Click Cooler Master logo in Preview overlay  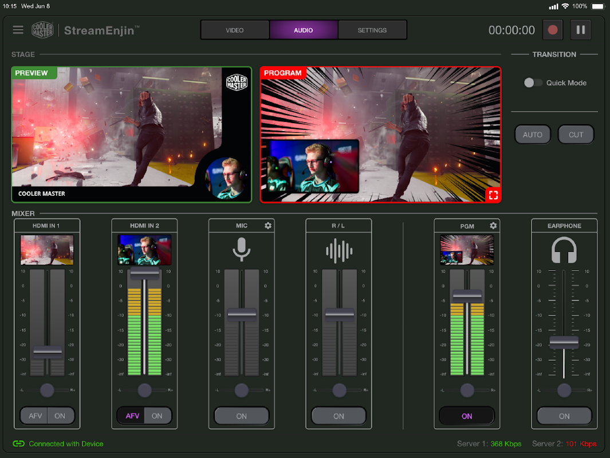click(237, 82)
